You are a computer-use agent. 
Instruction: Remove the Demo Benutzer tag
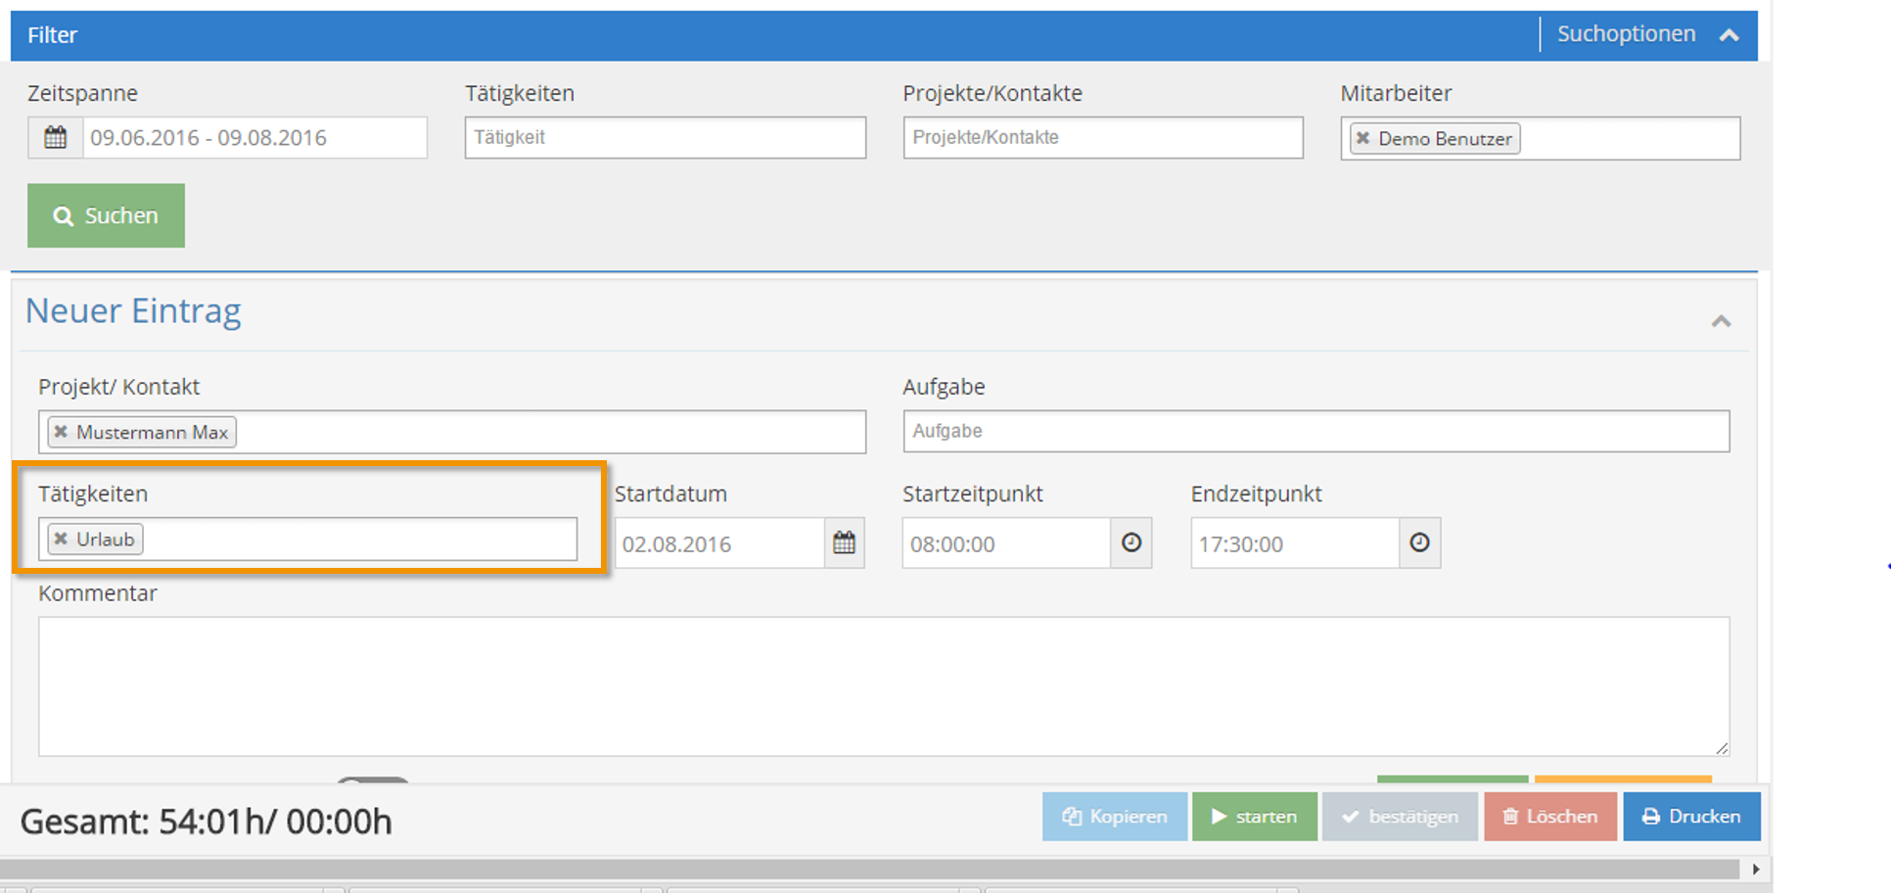[1362, 138]
